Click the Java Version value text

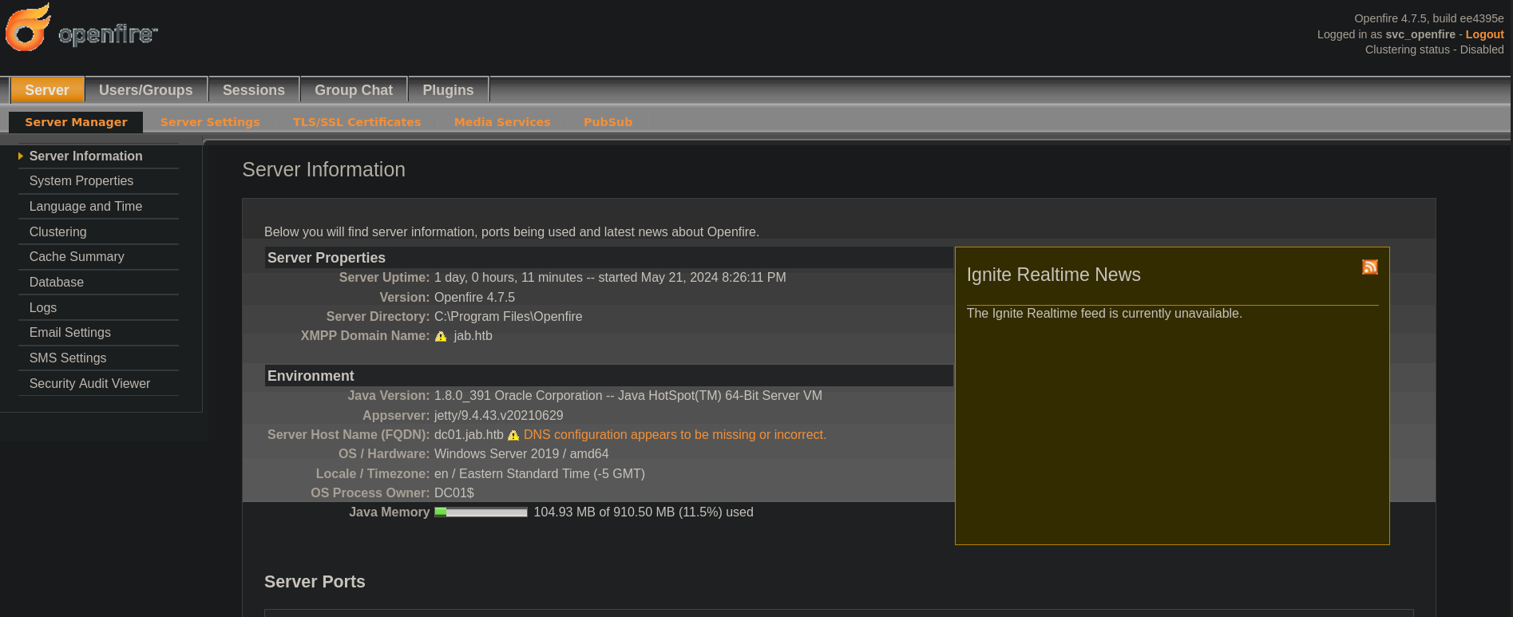click(628, 396)
